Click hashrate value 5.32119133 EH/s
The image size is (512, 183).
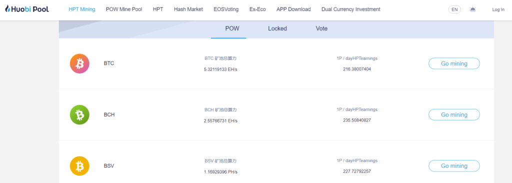pyautogui.click(x=220, y=69)
